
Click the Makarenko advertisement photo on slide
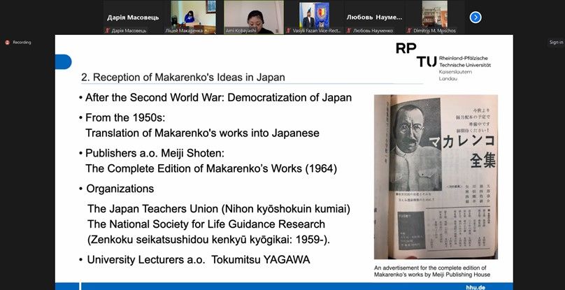point(435,176)
